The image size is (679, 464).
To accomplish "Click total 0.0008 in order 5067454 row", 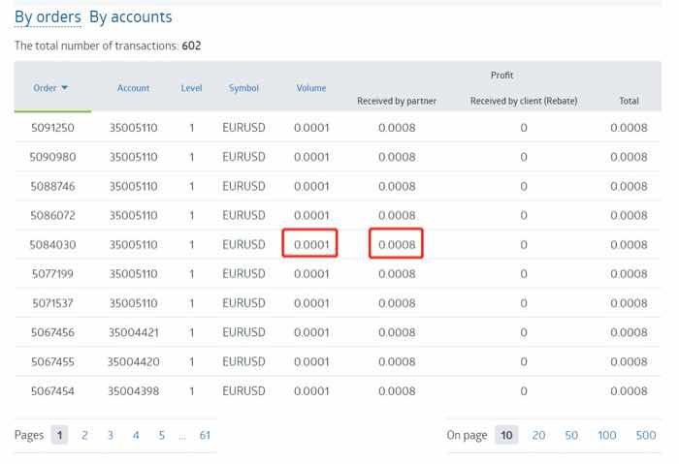I will 629,391.
